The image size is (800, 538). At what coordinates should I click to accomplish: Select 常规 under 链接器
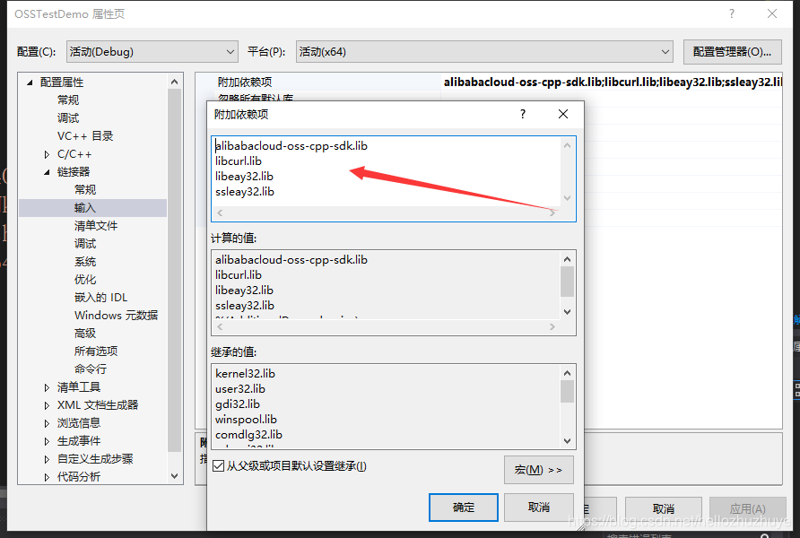(x=85, y=190)
